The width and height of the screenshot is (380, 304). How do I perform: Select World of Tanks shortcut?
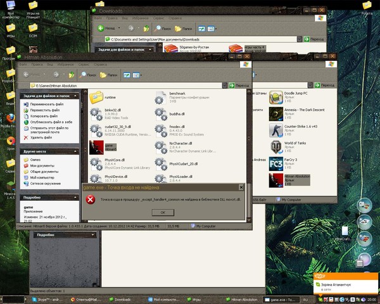point(288,147)
